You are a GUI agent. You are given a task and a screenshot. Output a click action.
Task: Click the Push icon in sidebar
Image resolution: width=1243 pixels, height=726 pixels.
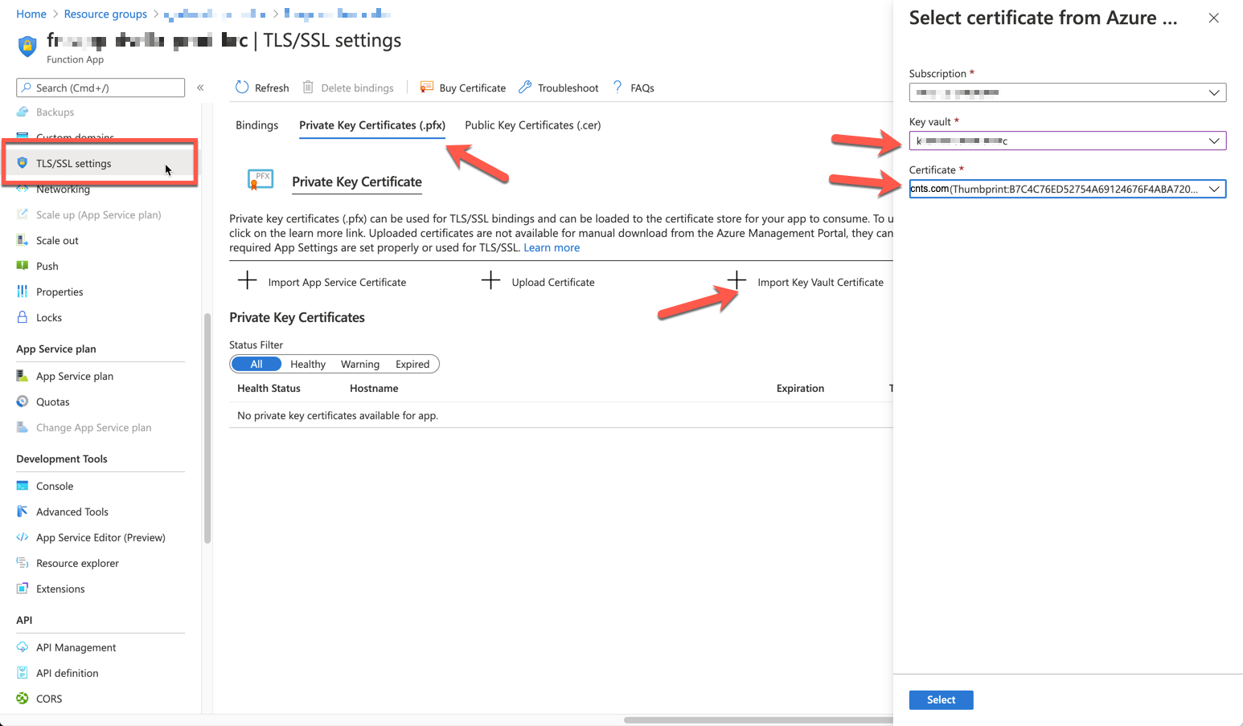click(23, 266)
